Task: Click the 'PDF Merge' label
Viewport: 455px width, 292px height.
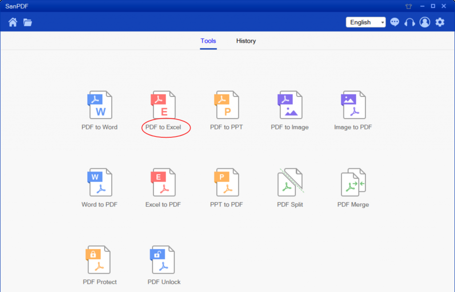Action: [353, 205]
